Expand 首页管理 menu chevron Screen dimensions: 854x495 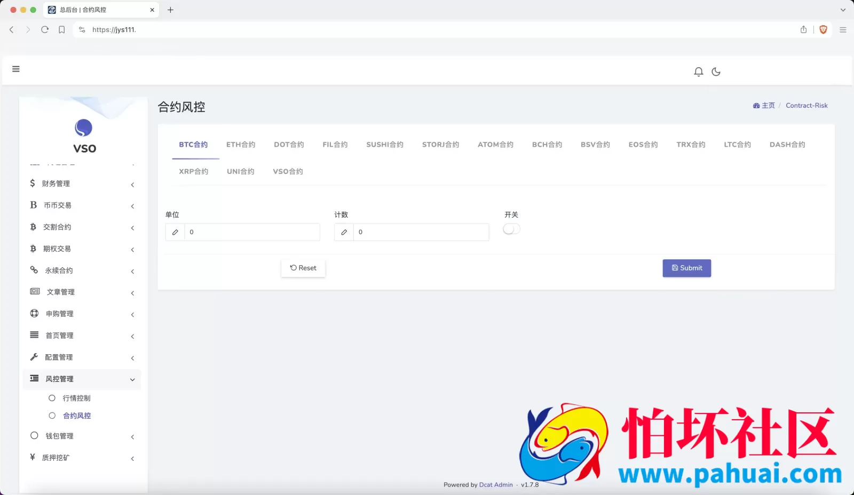(x=132, y=336)
